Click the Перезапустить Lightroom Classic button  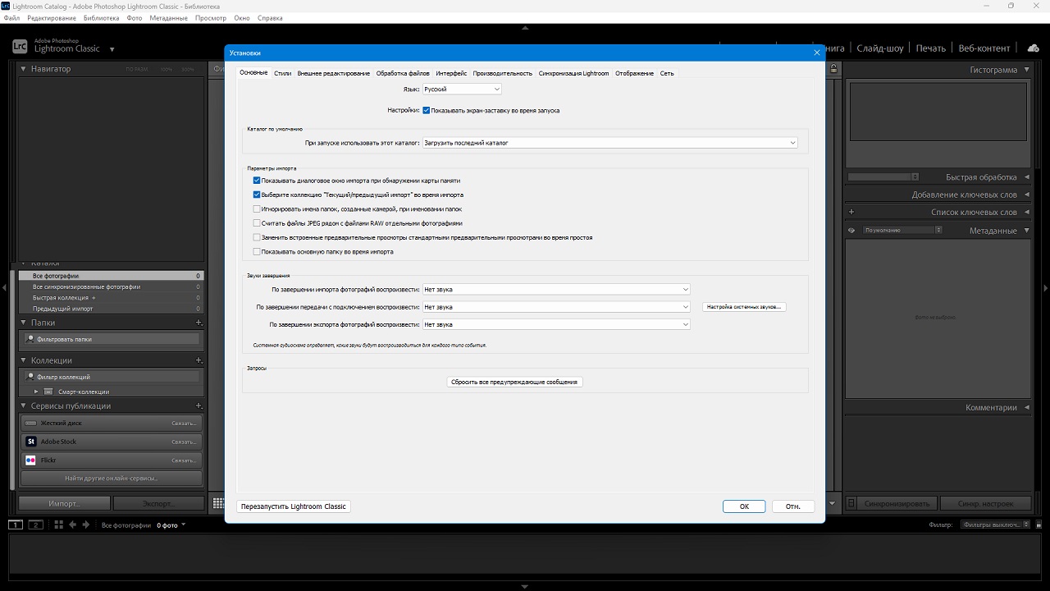(294, 506)
